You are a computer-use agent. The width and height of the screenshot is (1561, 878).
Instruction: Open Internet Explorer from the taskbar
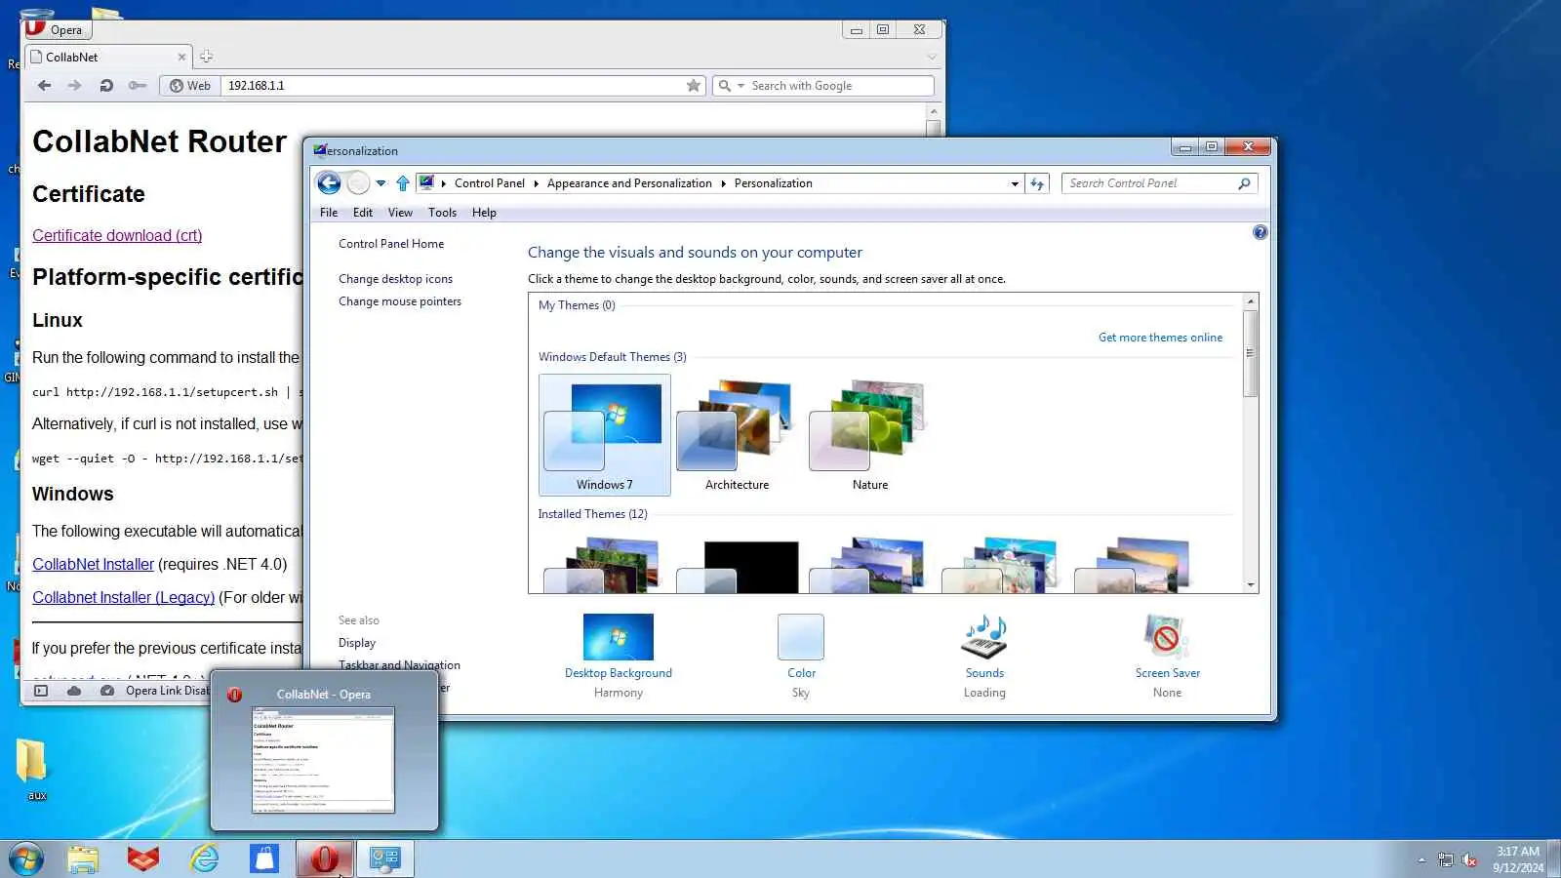point(204,859)
